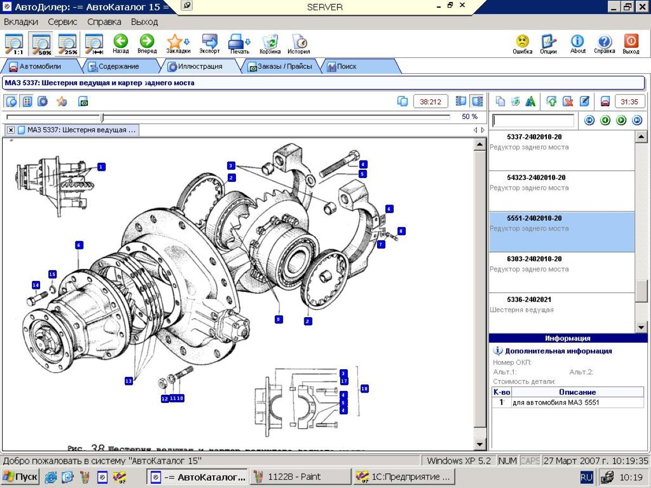The height and width of the screenshot is (488, 651).
Task: Select part 5337-2402010-20 in the list
Action: (x=561, y=151)
